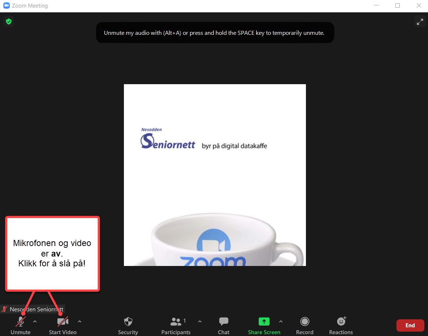Enter full screen with the expand arrows icon
Viewport: 428px width, 336px height.
[420, 22]
